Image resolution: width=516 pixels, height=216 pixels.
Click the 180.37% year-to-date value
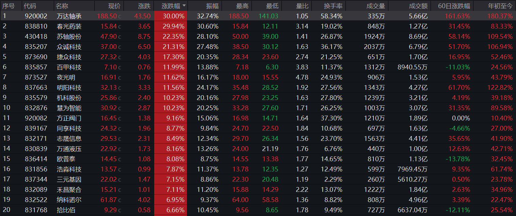[x=501, y=16]
